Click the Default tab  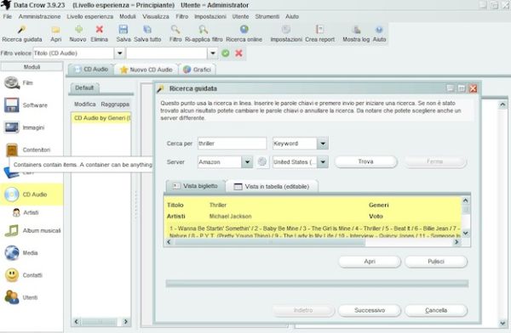84,87
